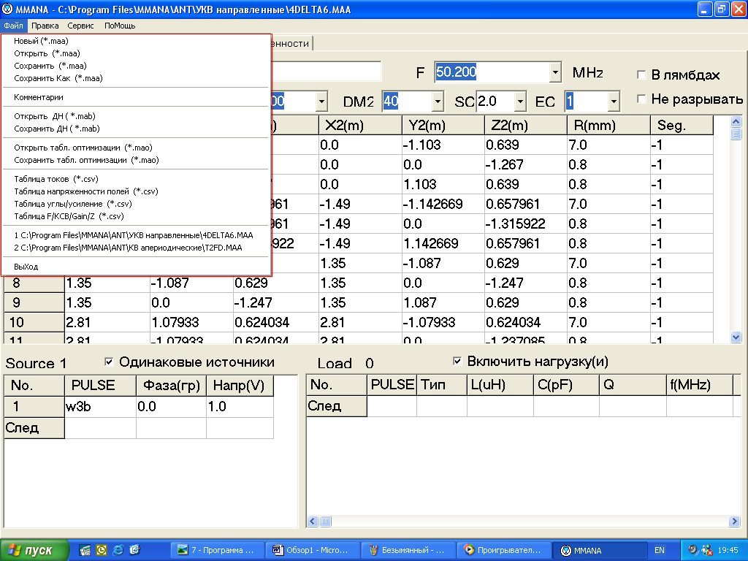Choose 'ВыХод' menu item

137,267
